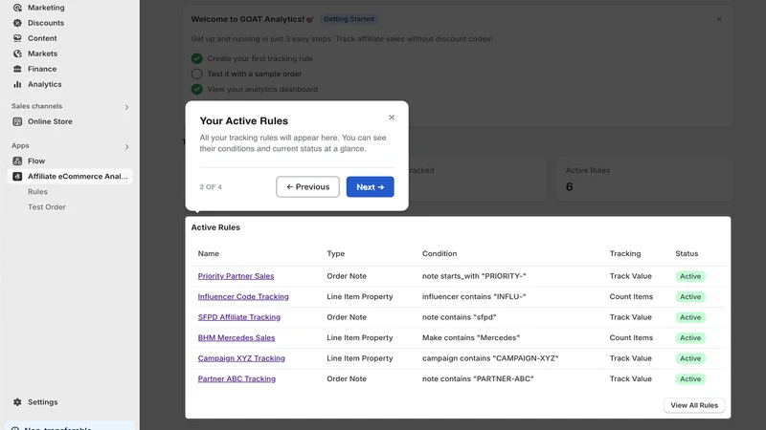Click the Content icon in sidebar
766x430 pixels.
[x=17, y=38]
